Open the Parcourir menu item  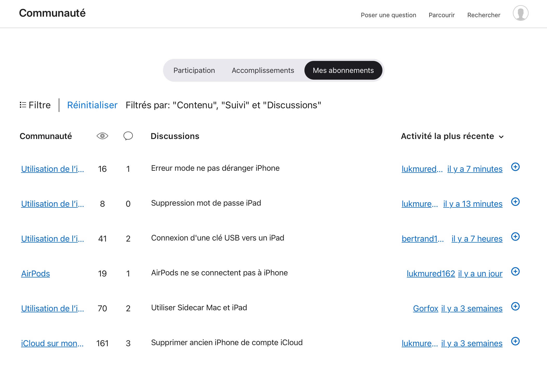pyautogui.click(x=441, y=15)
